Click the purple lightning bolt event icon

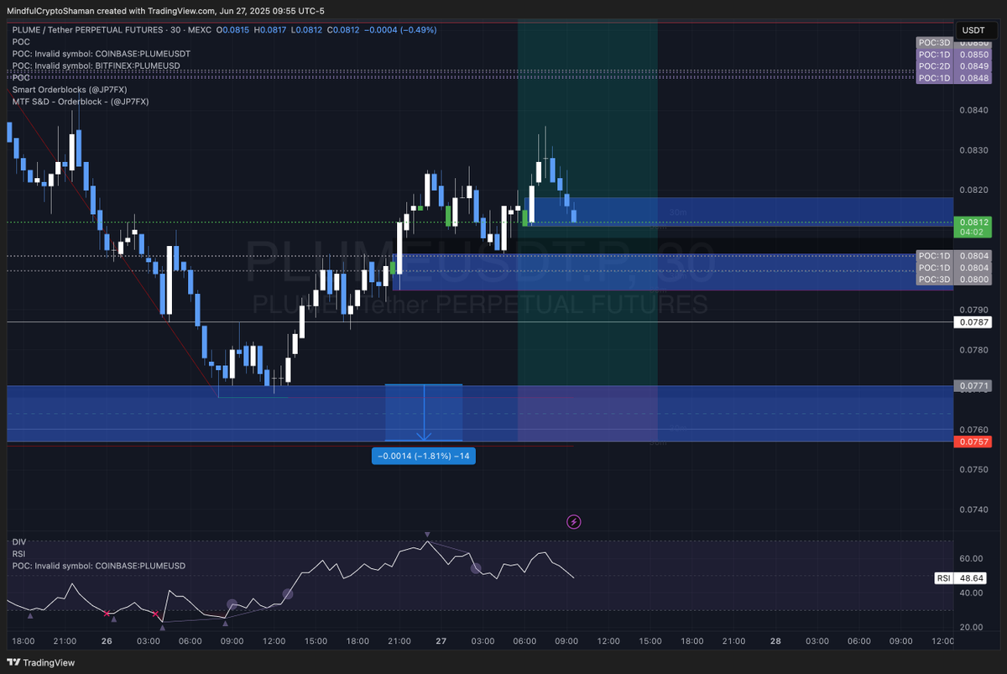[x=574, y=521]
